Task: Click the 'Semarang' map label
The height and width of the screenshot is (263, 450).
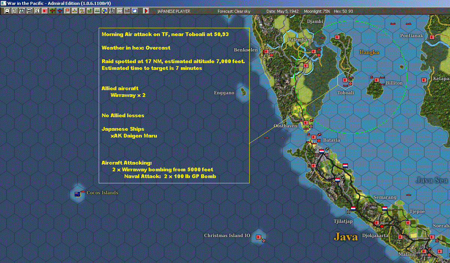Action: [x=385, y=197]
